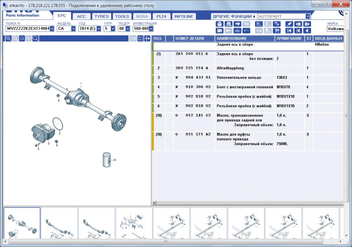Screen dimensions: 352x247
Task: Click the plain left triangle back icon
Action: 307,30
